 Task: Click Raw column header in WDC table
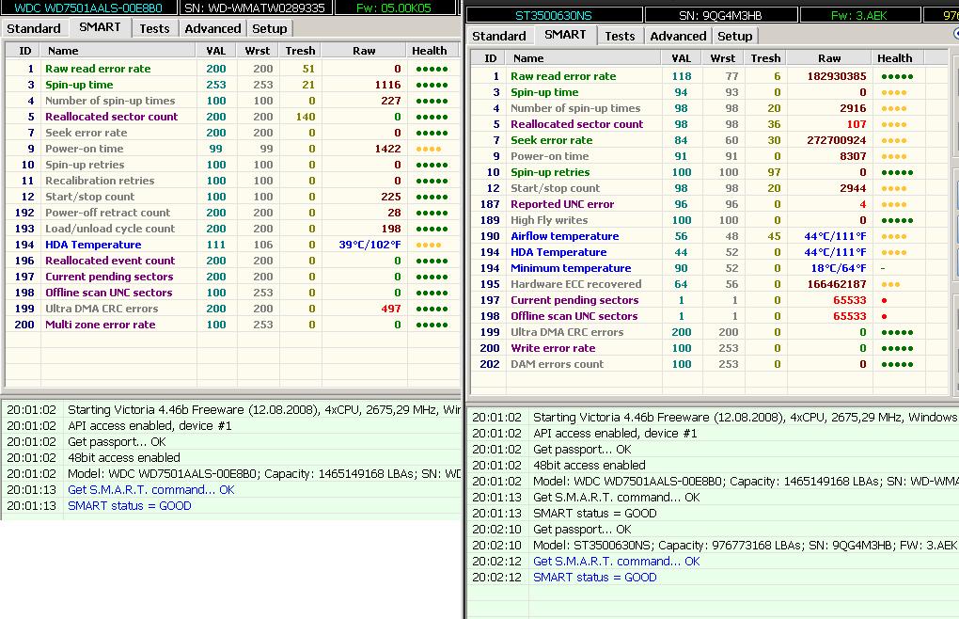[x=363, y=51]
